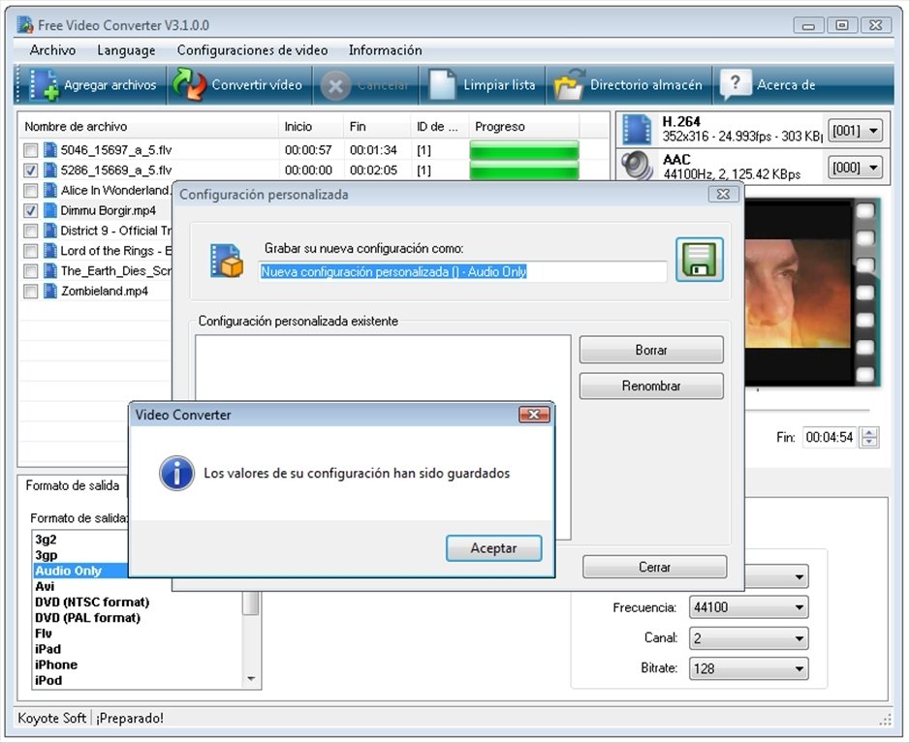Click the file icon of Alice In Wonderland
Screen dimensions: 910x743
(x=50, y=190)
